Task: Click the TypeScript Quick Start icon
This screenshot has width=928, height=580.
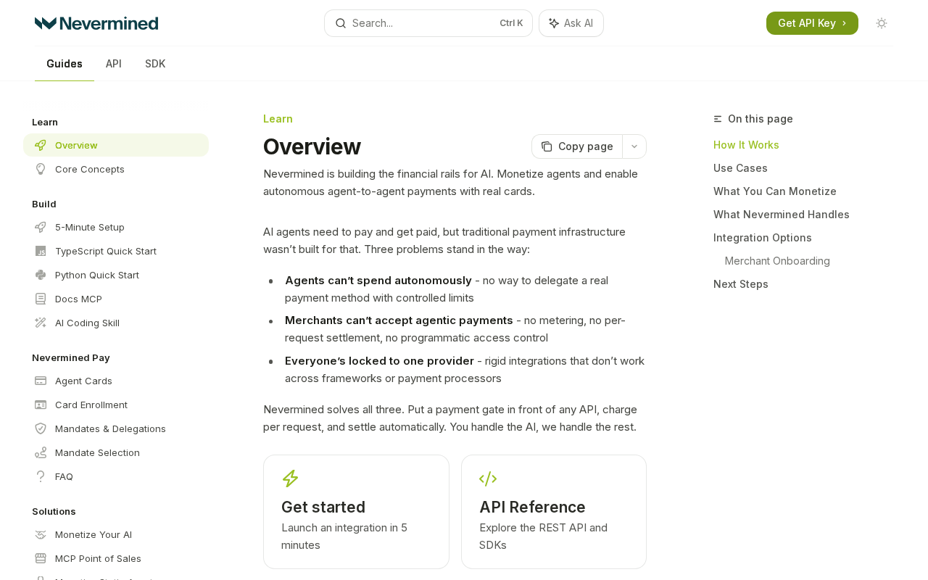Action: click(41, 251)
